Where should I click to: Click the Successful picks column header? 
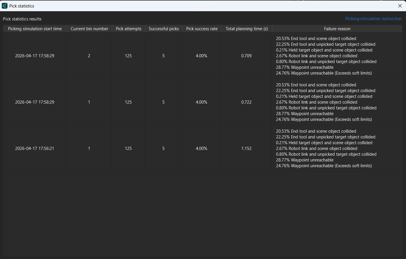(163, 29)
